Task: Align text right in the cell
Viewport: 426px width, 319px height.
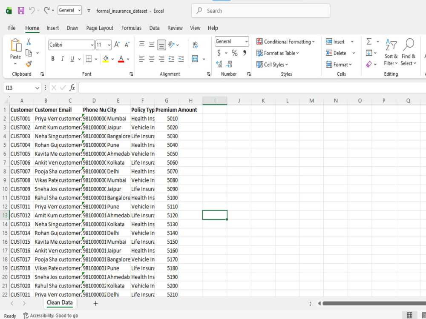Action: 161,59
